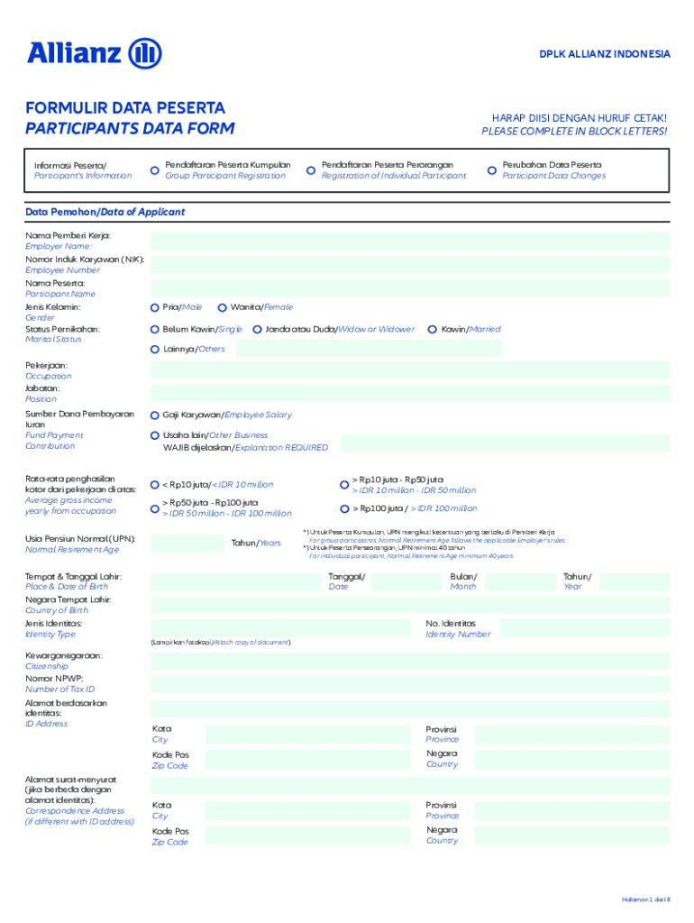Click the Nama Pemberi Kerja input field

[410, 241]
